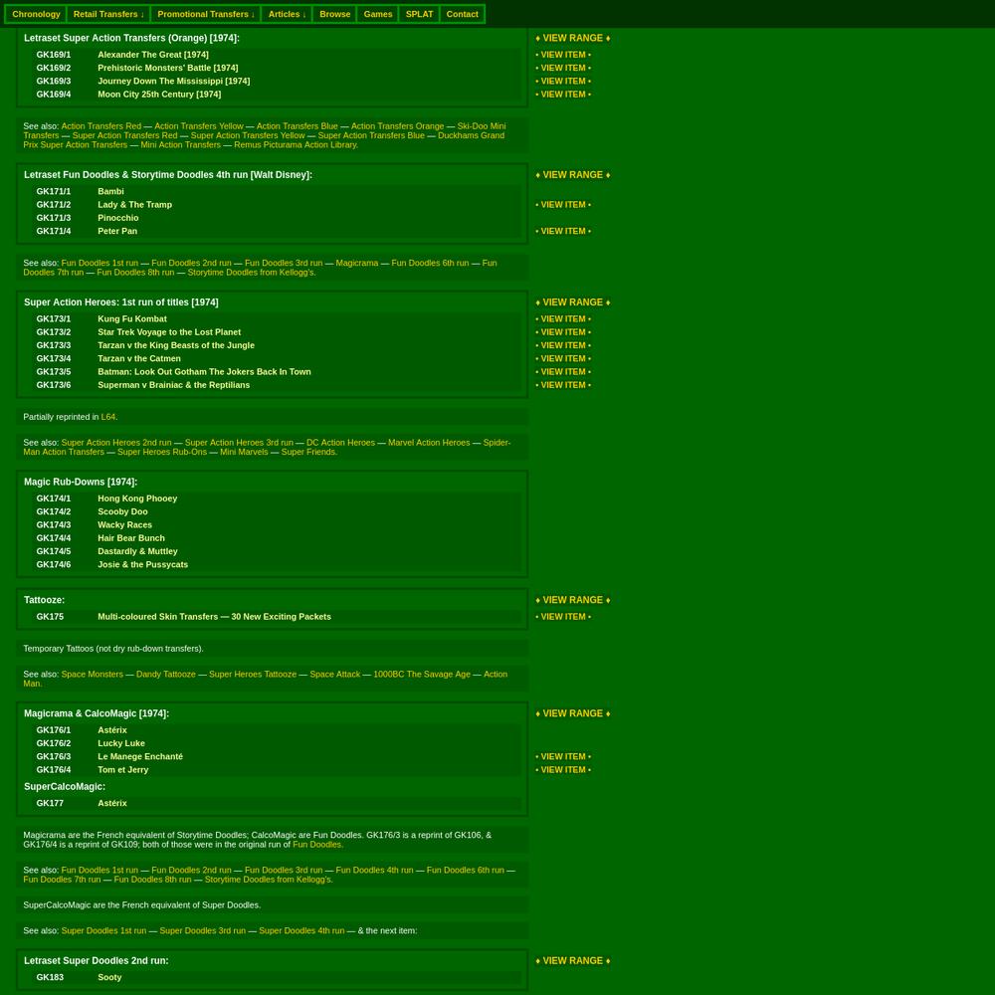995x995 pixels.
Task: Open Remus Picturama Action Library link
Action: (x=296, y=144)
